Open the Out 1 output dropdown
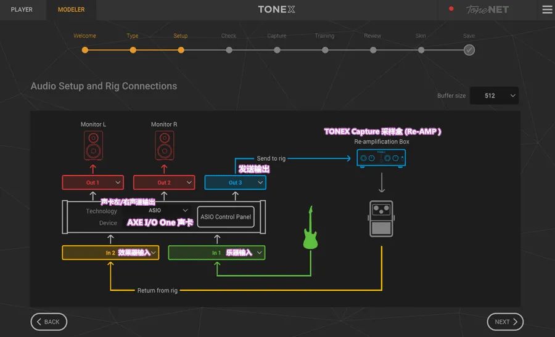Screen dimensions: 555x337 92,182
